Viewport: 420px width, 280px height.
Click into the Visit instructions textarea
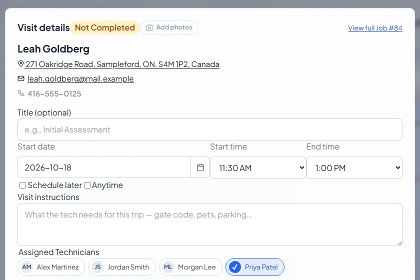point(209,224)
